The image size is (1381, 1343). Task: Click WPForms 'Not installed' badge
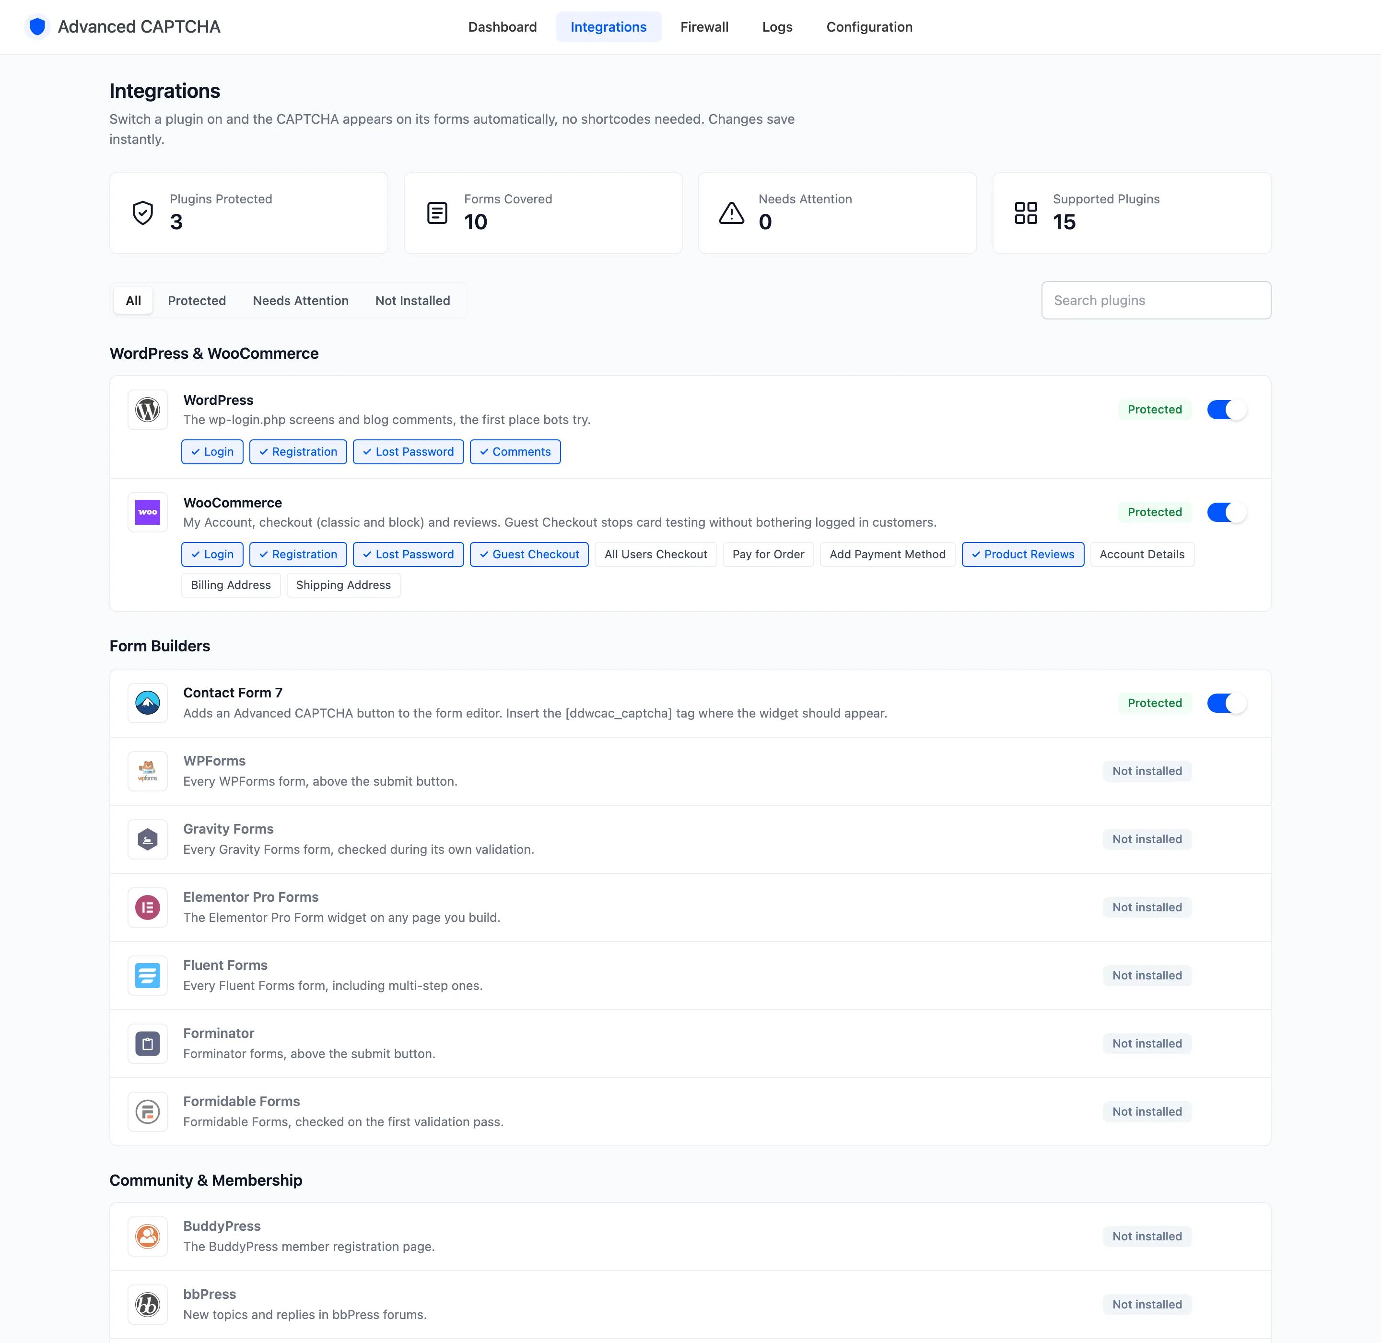[1147, 771]
